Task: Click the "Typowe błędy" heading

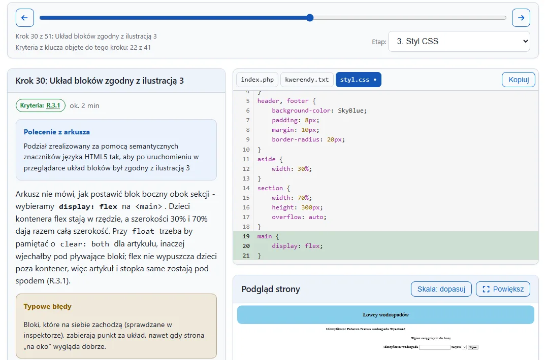Action: [x=47, y=306]
